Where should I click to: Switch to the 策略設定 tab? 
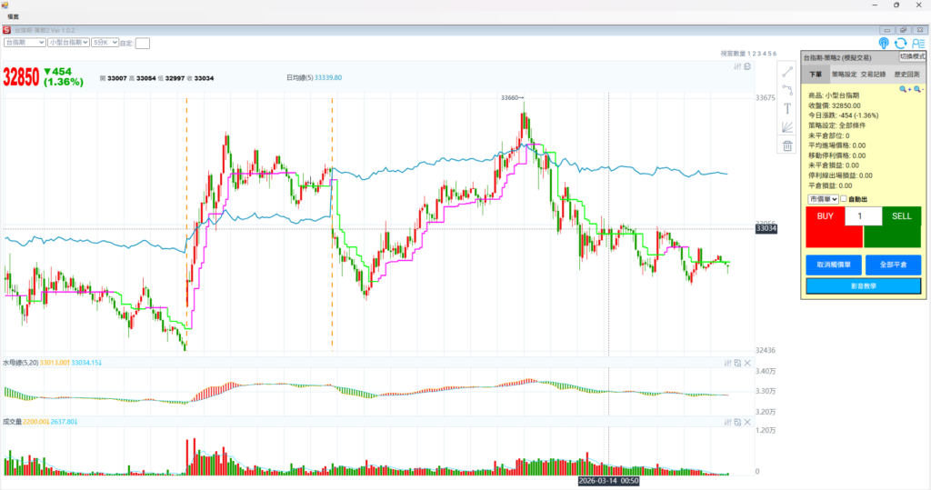pyautogui.click(x=845, y=75)
